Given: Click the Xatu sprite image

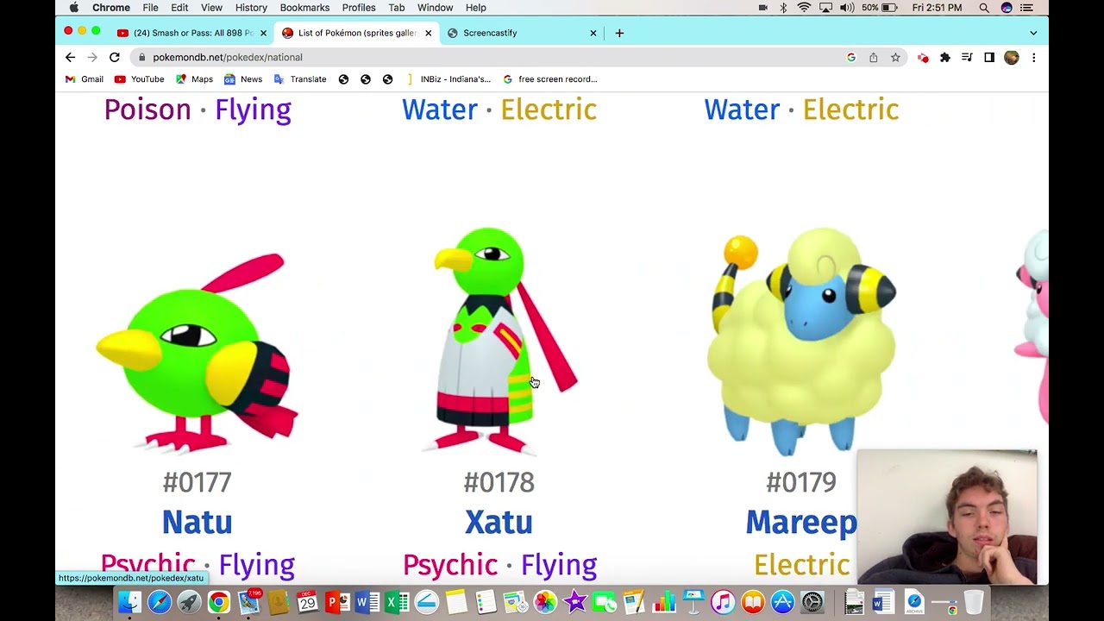Looking at the screenshot, I should [499, 340].
